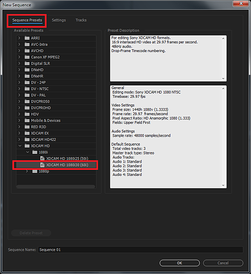Click the Canon XF MPEG2 folder icon
The height and width of the screenshot is (274, 251).
(x=27, y=57)
